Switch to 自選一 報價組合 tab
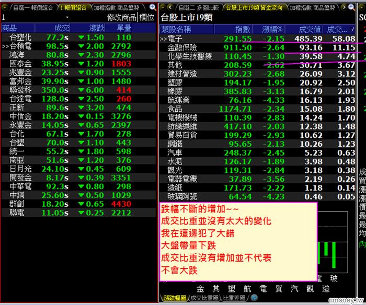The height and width of the screenshot is (305, 366). [x=33, y=8]
